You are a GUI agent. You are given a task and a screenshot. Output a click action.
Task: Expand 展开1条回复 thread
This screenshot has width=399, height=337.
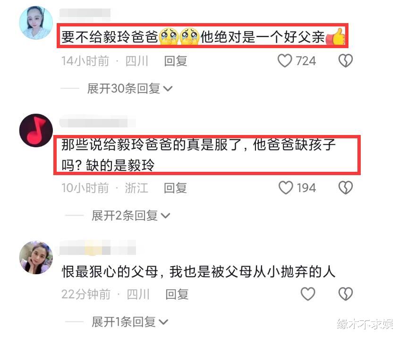pos(130,322)
